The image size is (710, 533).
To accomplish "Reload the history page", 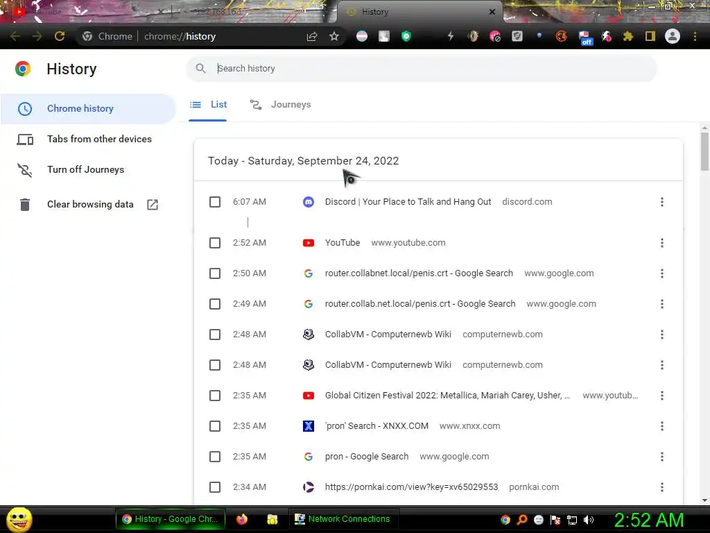I will (x=60, y=36).
